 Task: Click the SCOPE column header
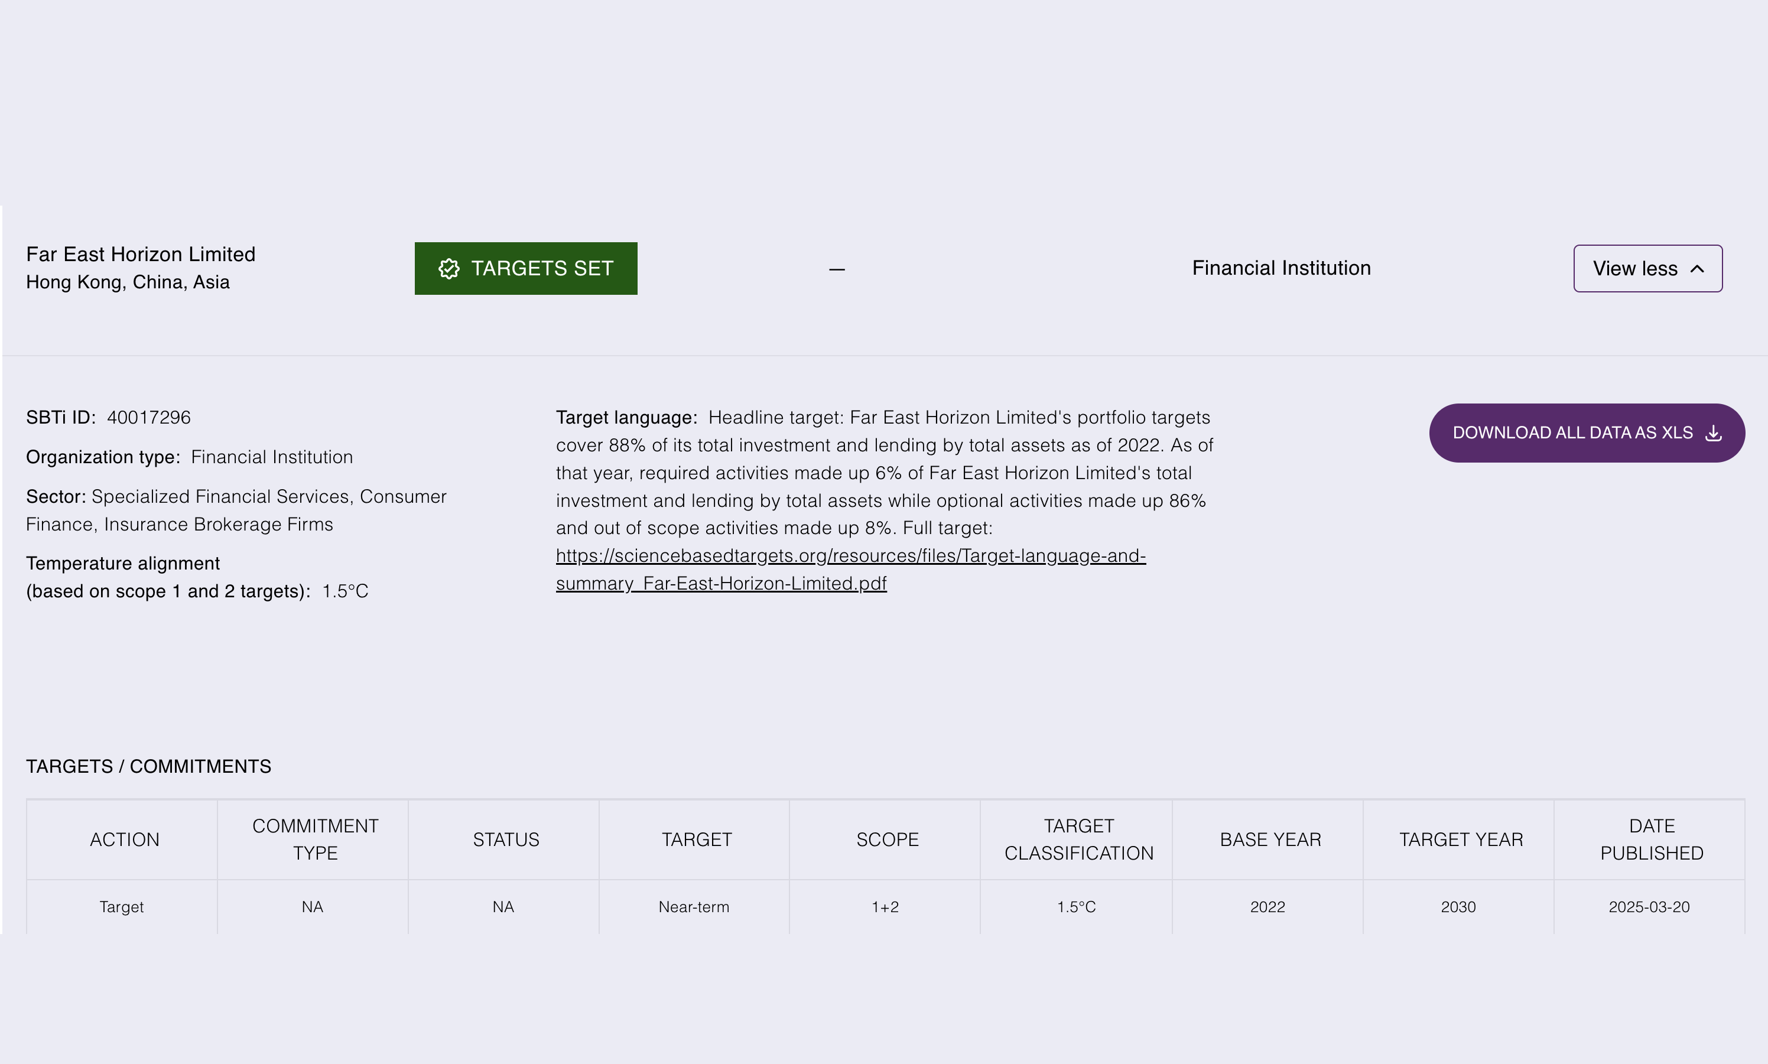pos(887,840)
